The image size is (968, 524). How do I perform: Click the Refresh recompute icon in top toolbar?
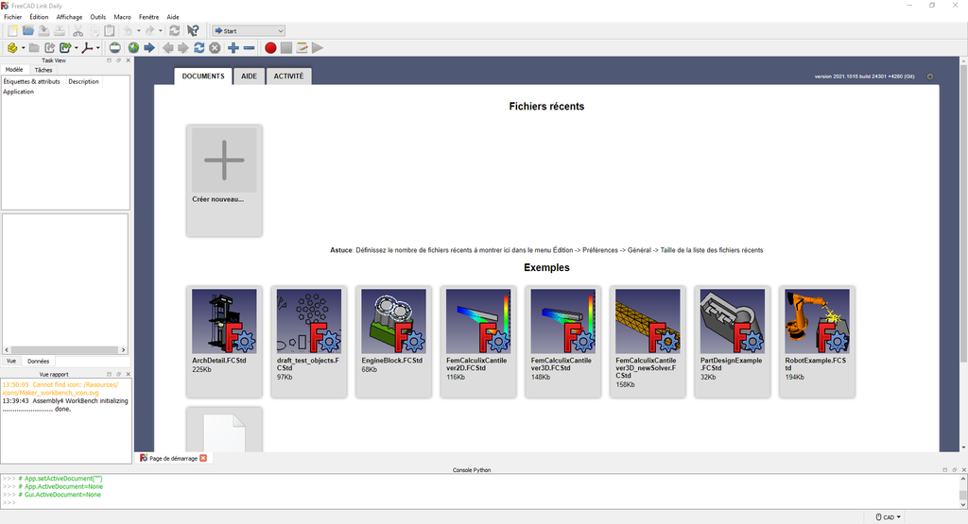tap(175, 30)
